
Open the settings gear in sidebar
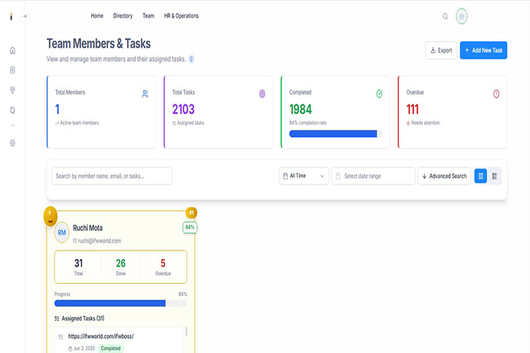point(13,143)
